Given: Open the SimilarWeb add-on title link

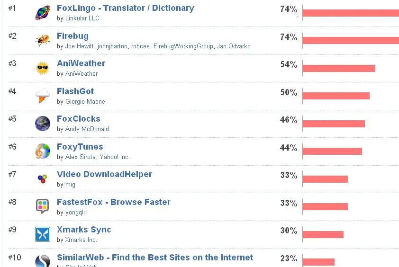Looking at the screenshot, I should 154,258.
